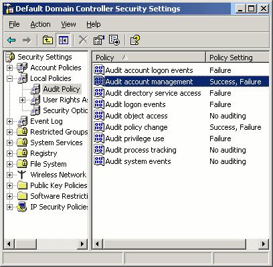Click the User Rights Assignment tree icon
This screenshot has height=267, width=273.
coord(35,100)
